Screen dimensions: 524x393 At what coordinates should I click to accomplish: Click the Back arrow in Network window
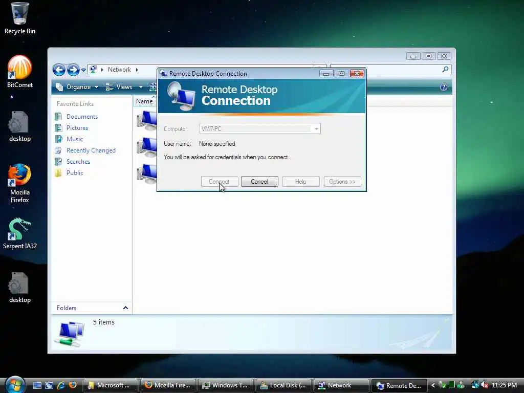[x=59, y=70]
